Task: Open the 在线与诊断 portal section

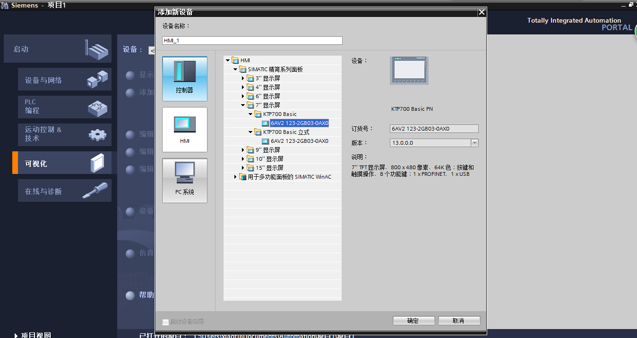Action: tap(65, 190)
